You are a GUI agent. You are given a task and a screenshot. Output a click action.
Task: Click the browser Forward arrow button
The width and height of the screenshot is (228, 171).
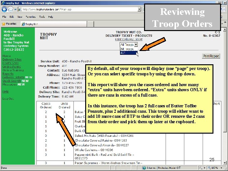tap(10, 9)
